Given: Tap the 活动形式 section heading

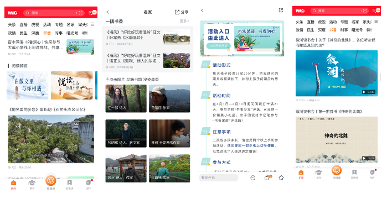Looking at the screenshot, I should [x=221, y=65].
